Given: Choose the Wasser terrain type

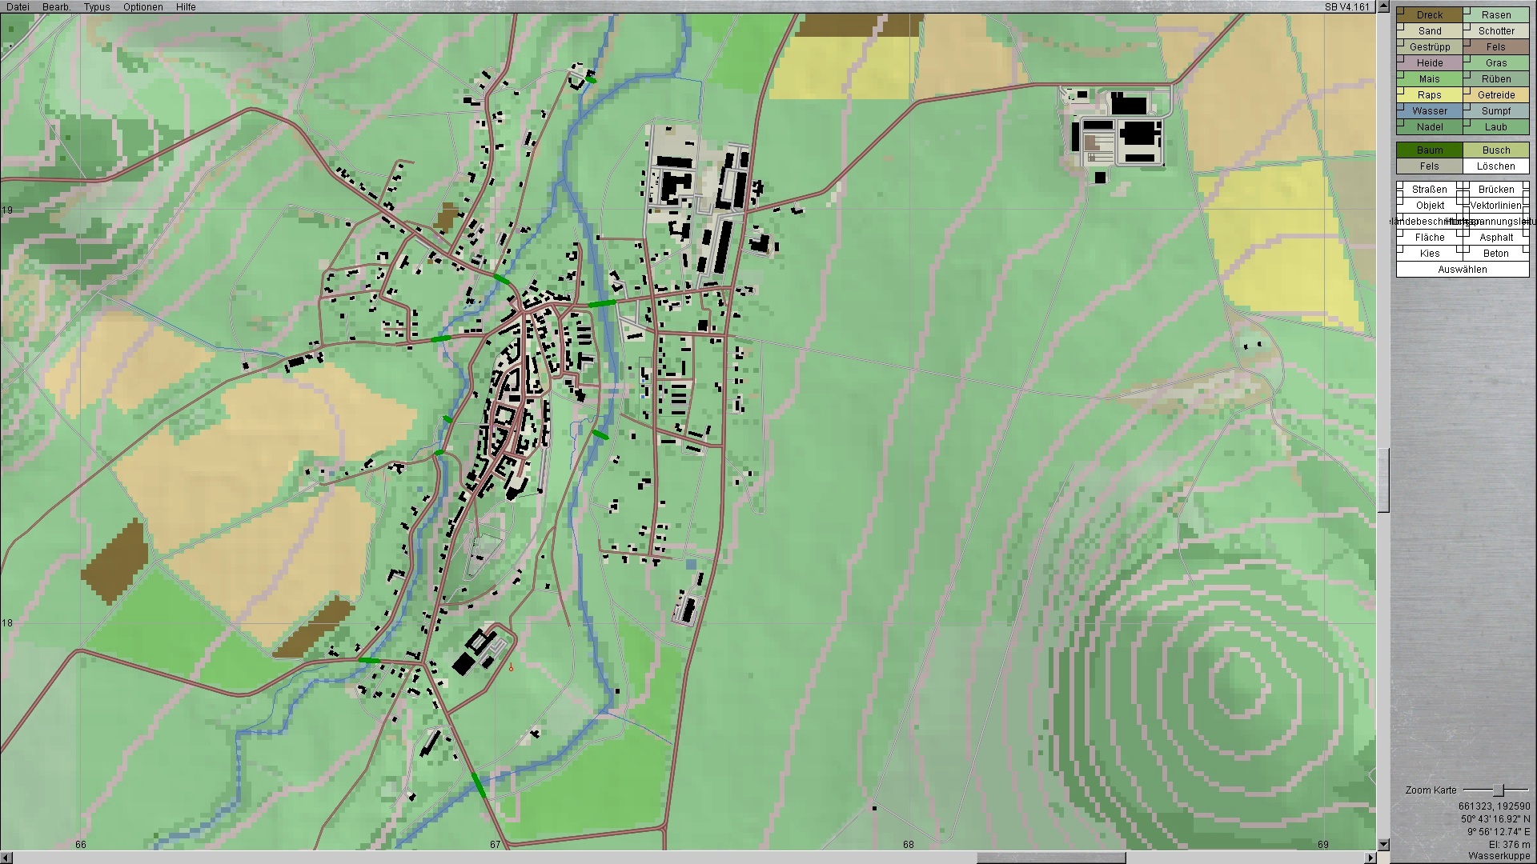Looking at the screenshot, I should click(x=1429, y=111).
